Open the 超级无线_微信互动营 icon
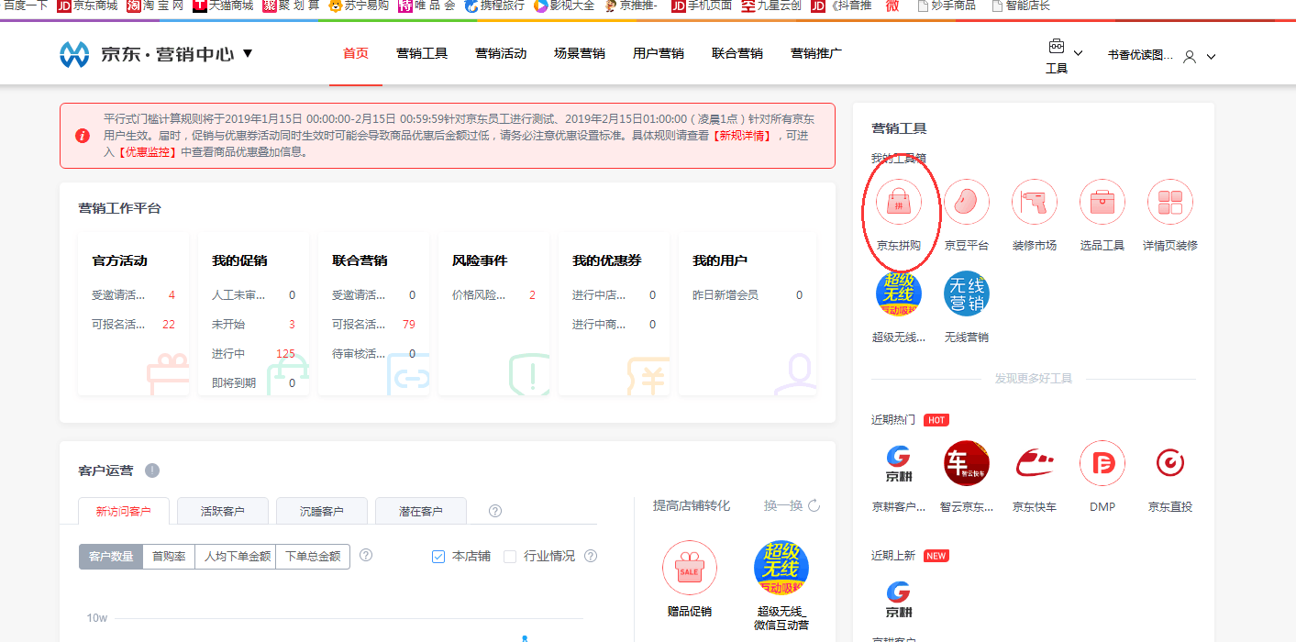Viewport: 1296px width, 642px height. click(x=781, y=568)
